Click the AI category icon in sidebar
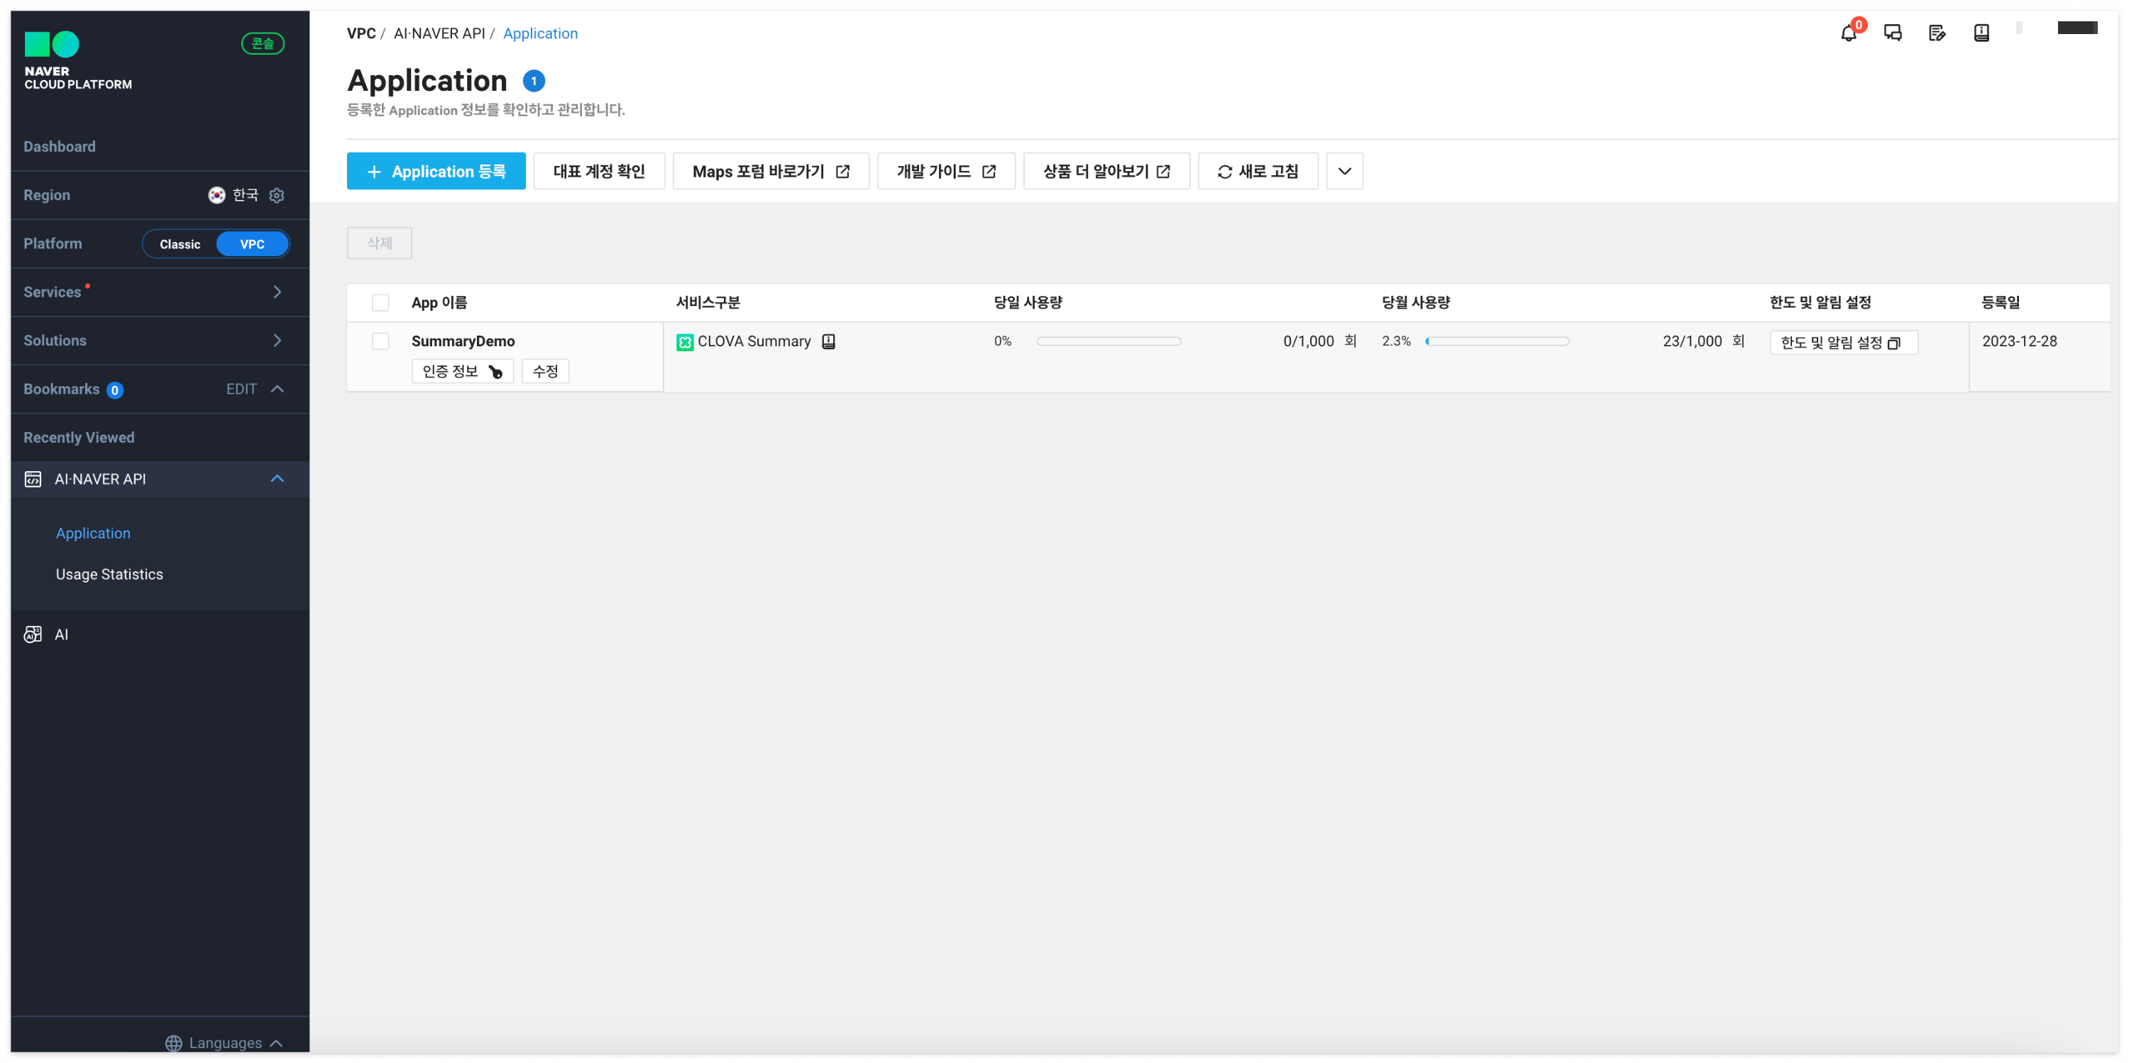Image resolution: width=2129 pixels, height=1063 pixels. coord(33,634)
